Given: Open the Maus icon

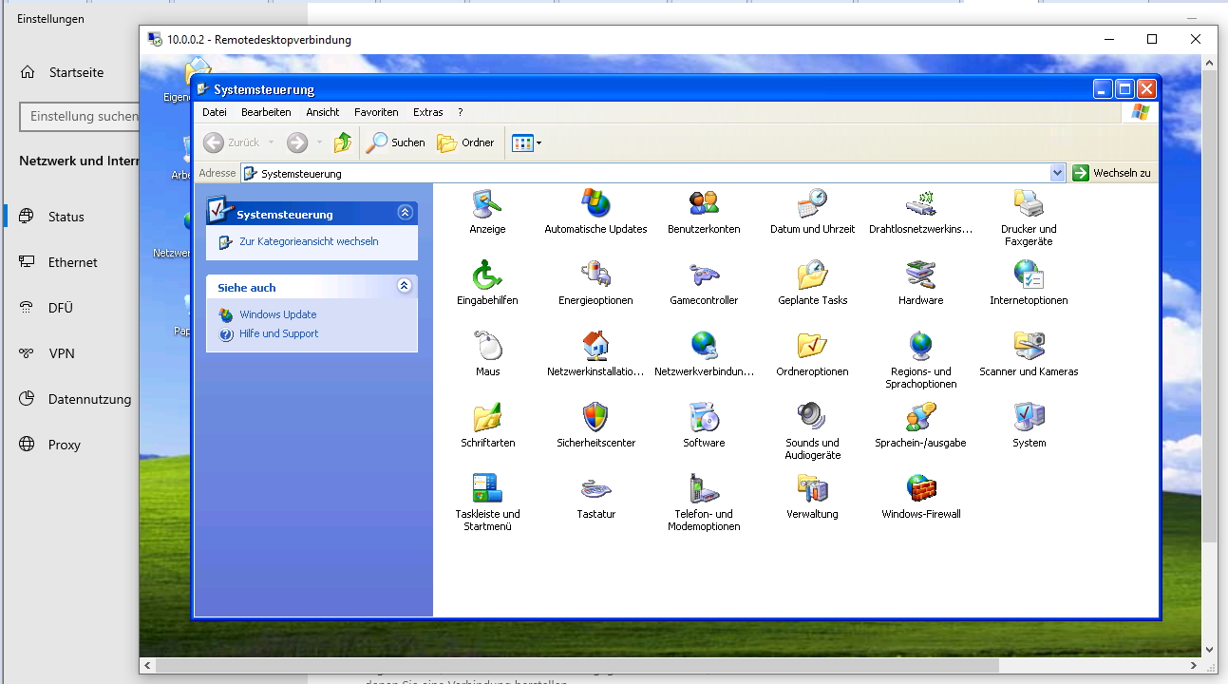Looking at the screenshot, I should click(x=487, y=346).
